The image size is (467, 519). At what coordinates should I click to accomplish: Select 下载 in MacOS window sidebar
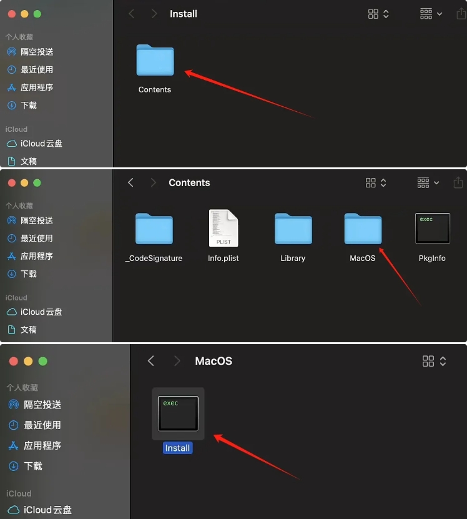click(x=26, y=466)
